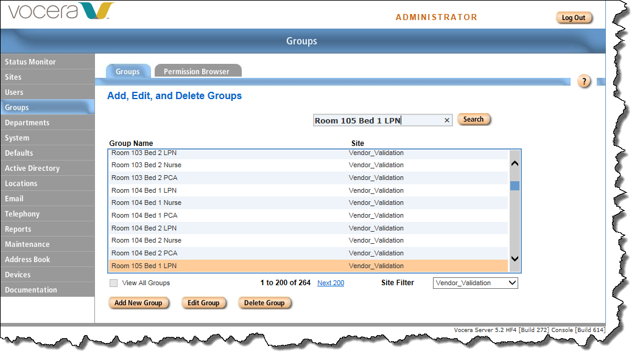The width and height of the screenshot is (640, 360).
Task: Switch to the Permission Browser tab
Action: pyautogui.click(x=198, y=71)
